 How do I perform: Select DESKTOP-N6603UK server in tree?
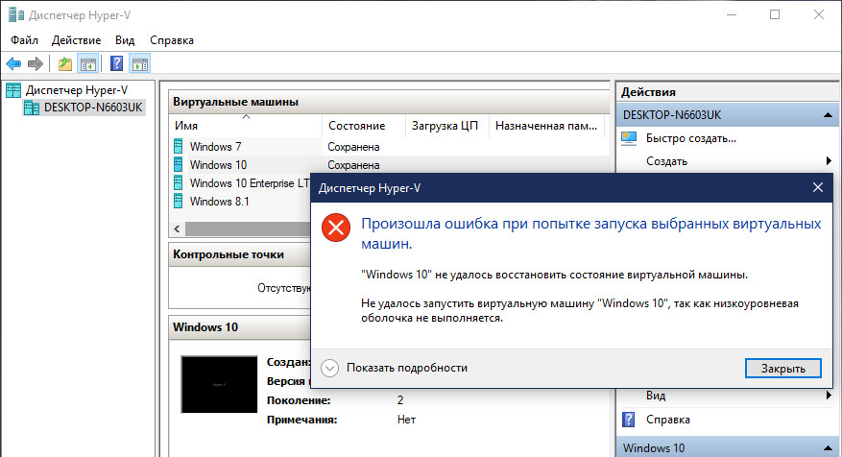pos(93,108)
